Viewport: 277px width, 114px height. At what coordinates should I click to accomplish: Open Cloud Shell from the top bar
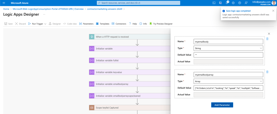click(214, 3)
